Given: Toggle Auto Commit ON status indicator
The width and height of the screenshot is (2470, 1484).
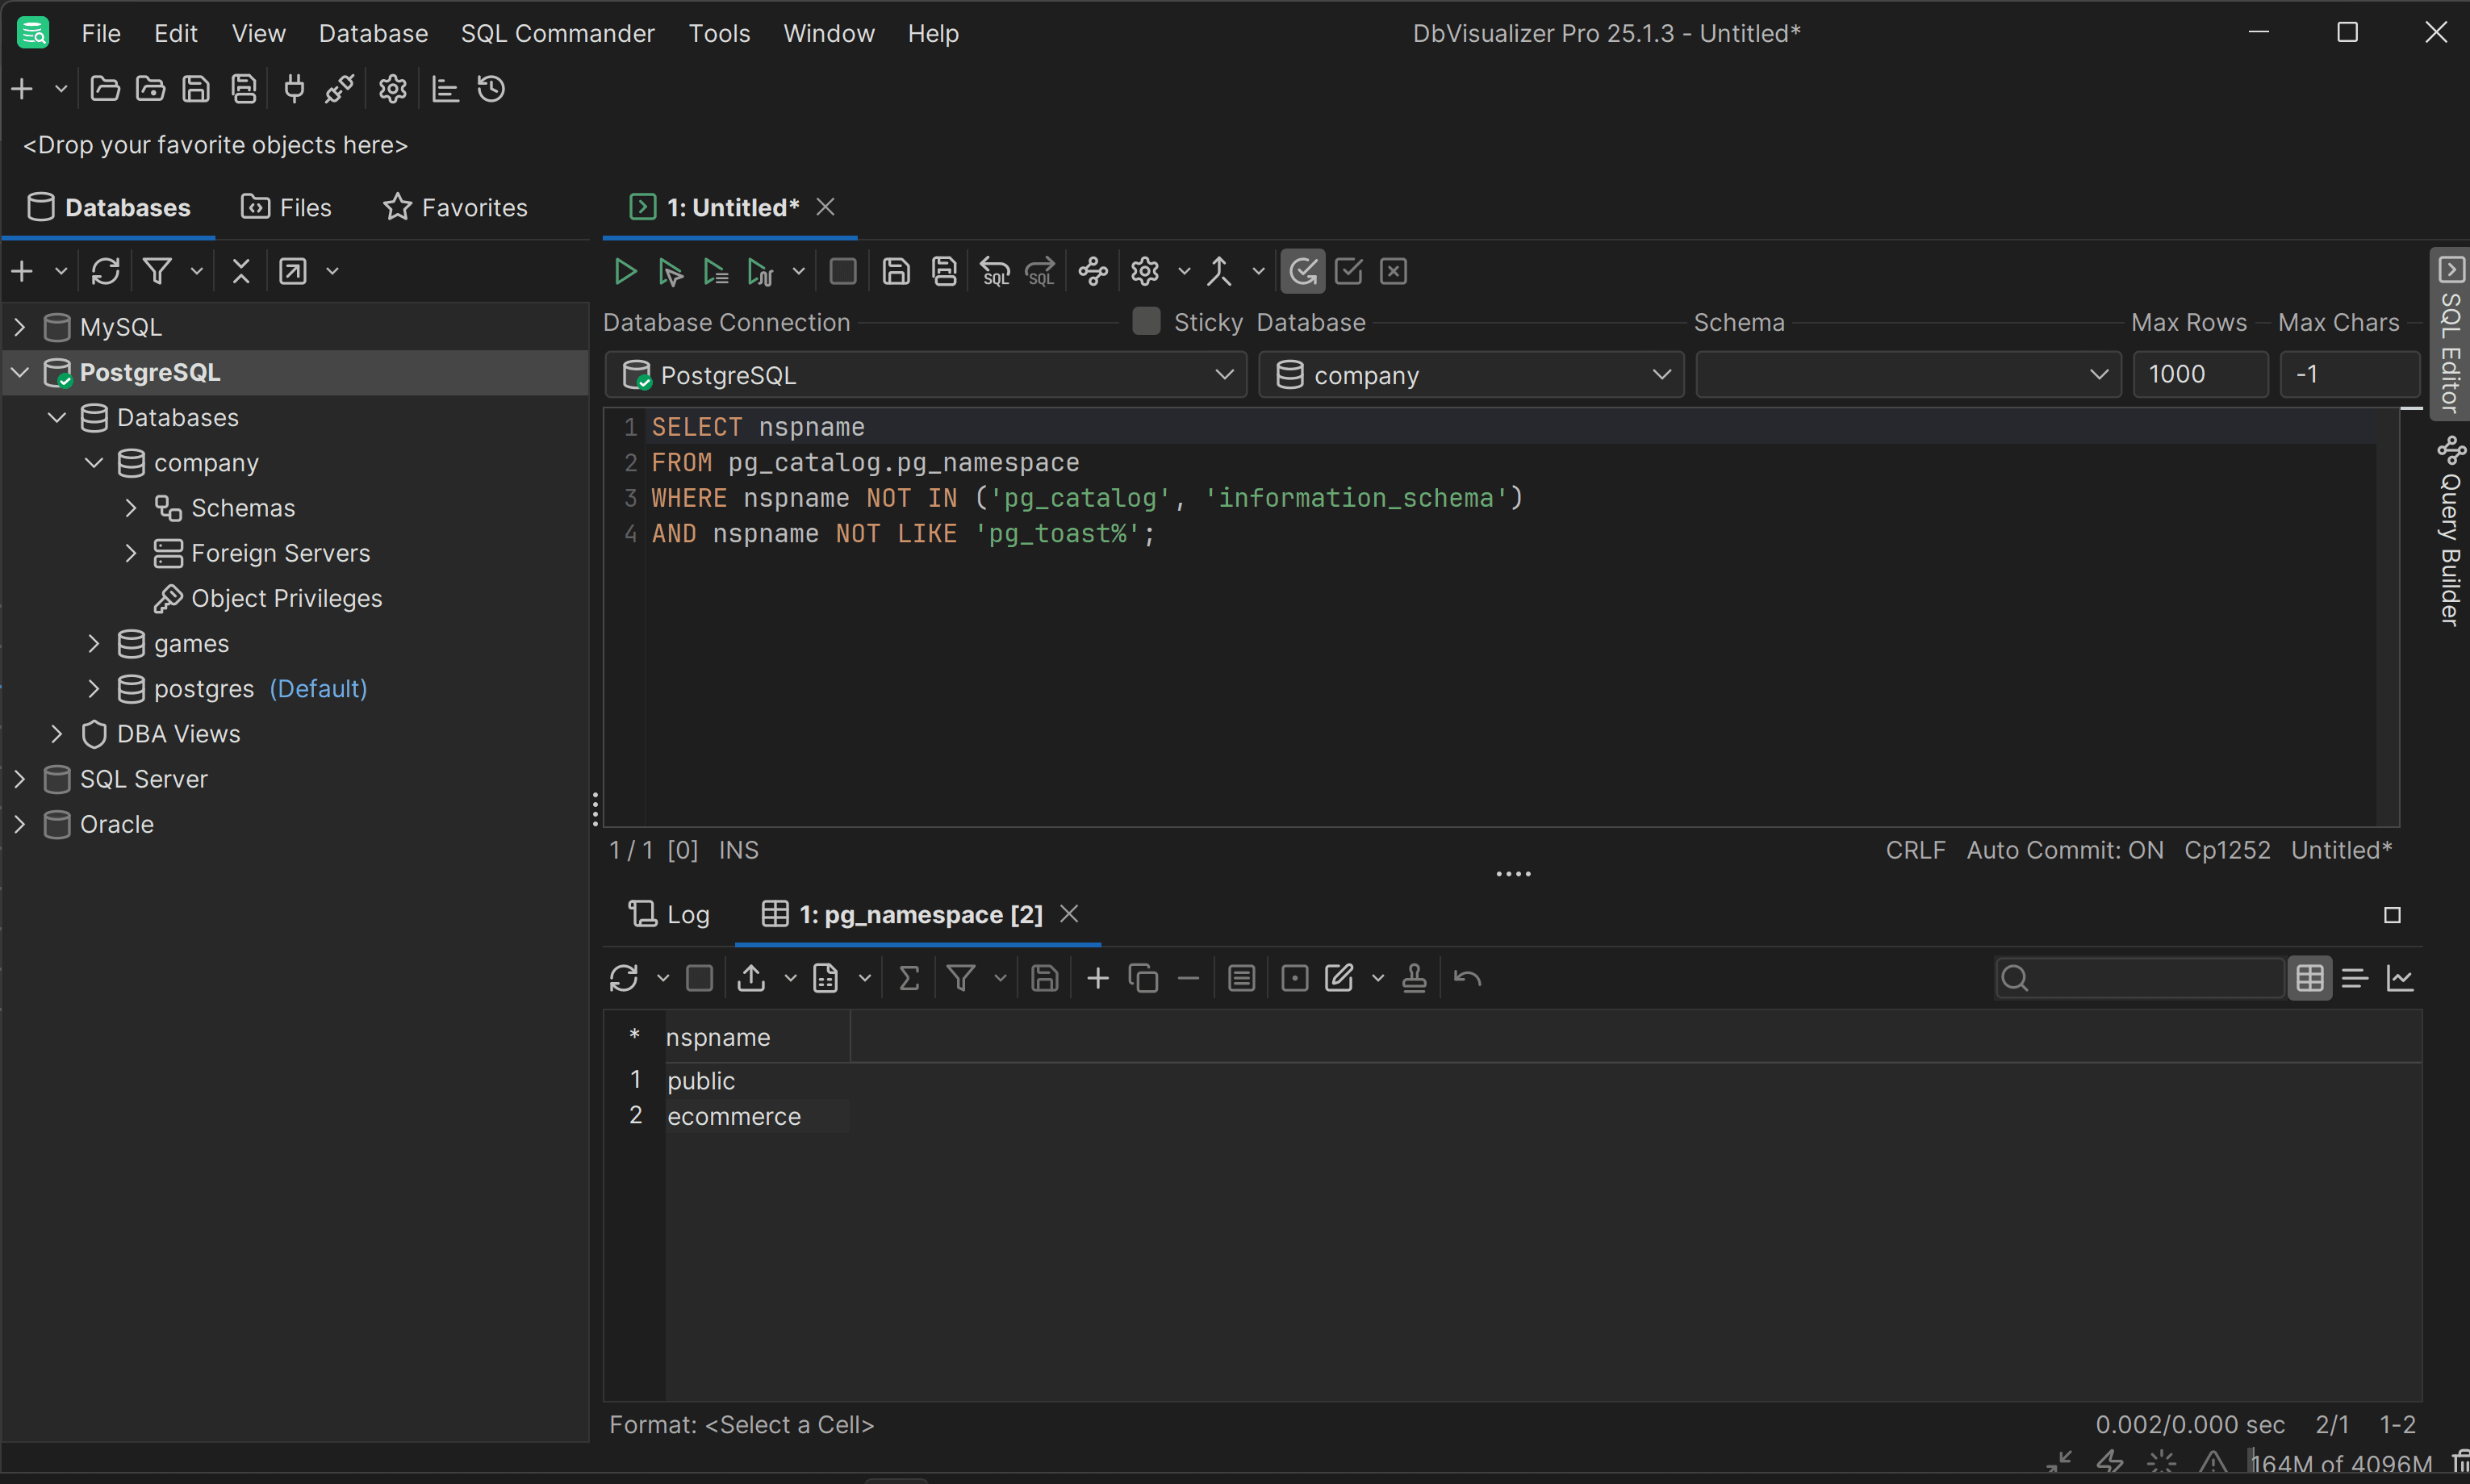Looking at the screenshot, I should click(2064, 850).
